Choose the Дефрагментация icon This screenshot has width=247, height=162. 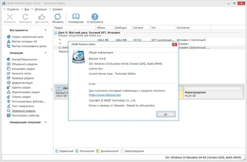9,83
